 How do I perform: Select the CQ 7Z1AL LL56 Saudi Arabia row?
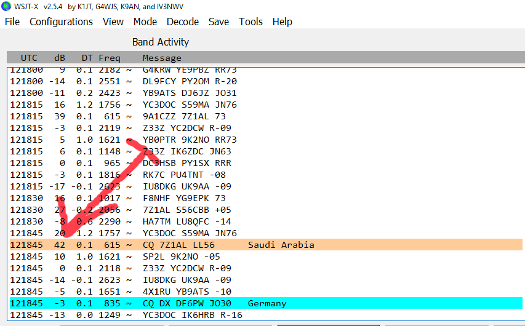point(185,245)
